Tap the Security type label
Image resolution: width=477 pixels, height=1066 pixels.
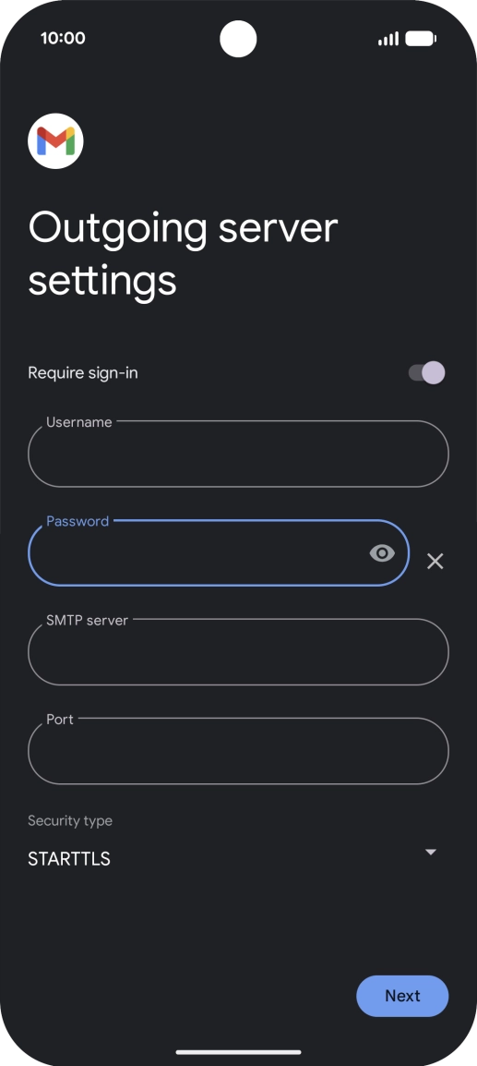pyautogui.click(x=70, y=820)
